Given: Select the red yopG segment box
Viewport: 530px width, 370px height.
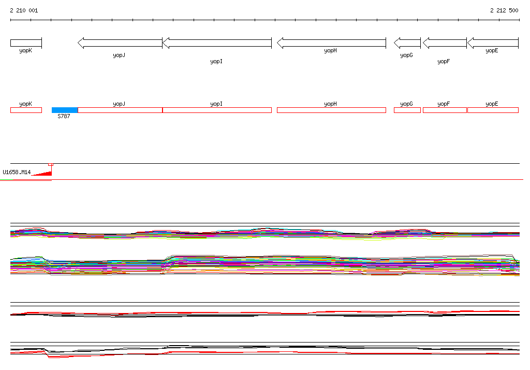Looking at the screenshot, I should point(407,110).
